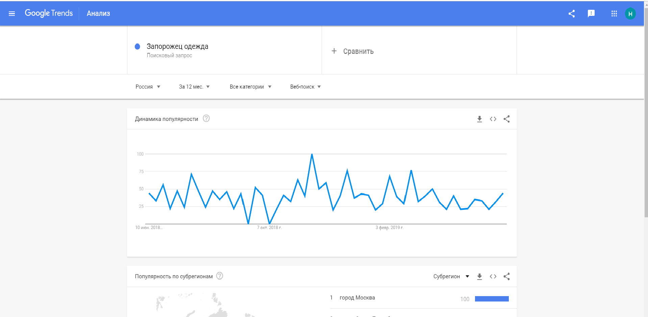Click help icon next to Динамика популярности
The height and width of the screenshot is (317, 648).
(x=206, y=119)
